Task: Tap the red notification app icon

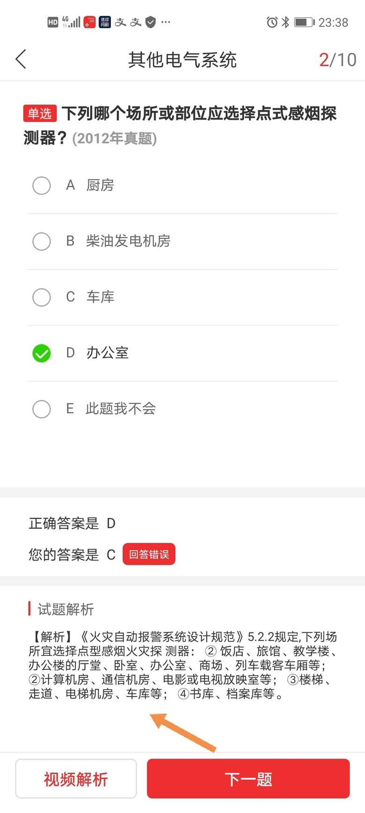Action: click(89, 22)
